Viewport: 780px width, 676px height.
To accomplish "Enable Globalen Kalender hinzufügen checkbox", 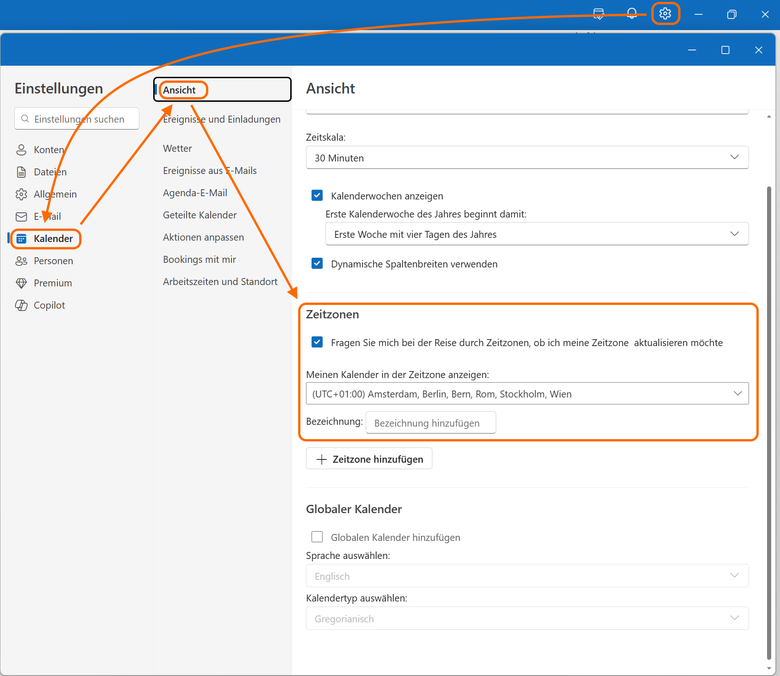I will [x=317, y=537].
